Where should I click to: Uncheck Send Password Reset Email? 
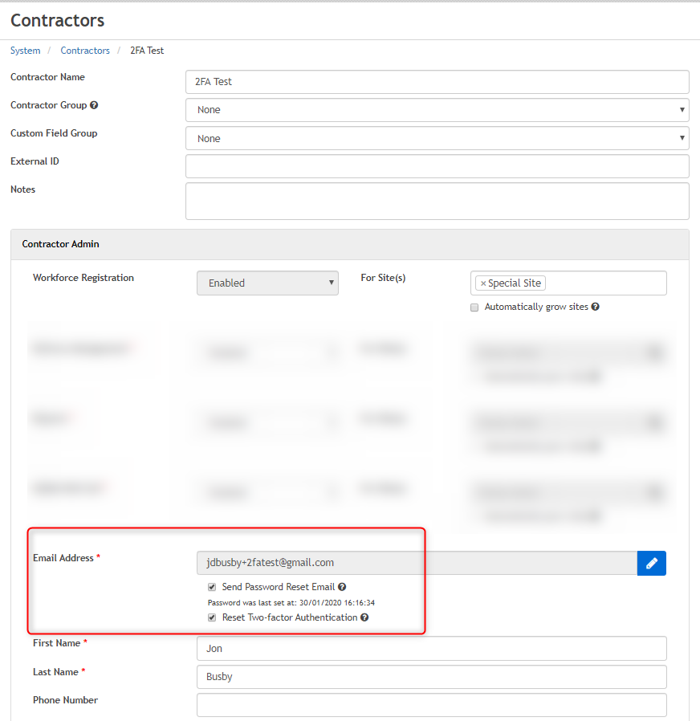212,587
